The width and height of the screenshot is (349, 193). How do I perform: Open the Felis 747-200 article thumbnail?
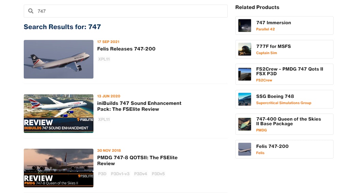click(59, 59)
